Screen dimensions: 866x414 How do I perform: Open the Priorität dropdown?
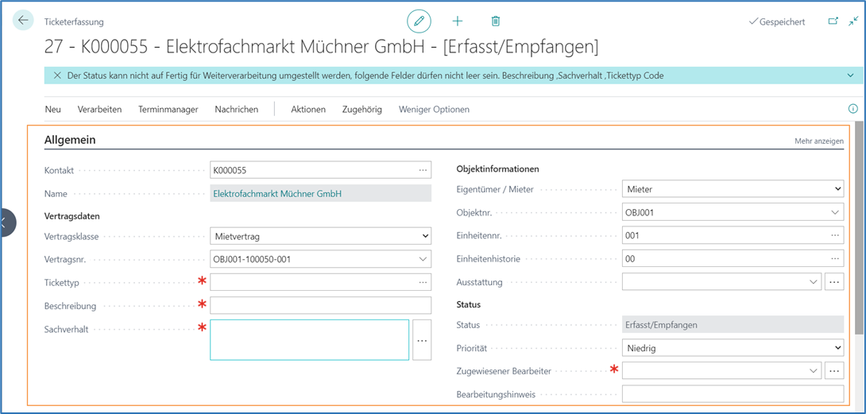coord(732,348)
